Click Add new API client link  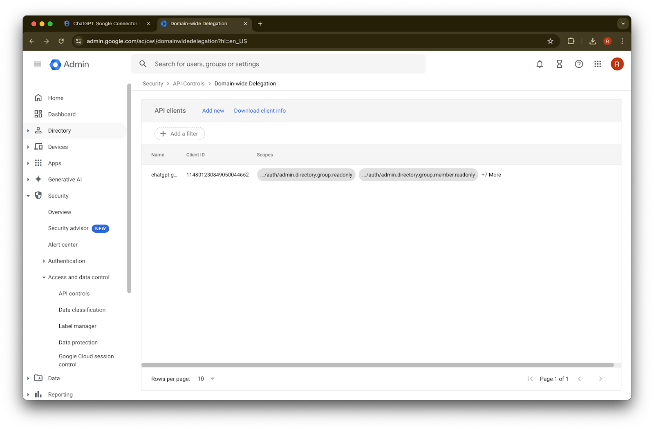213,111
